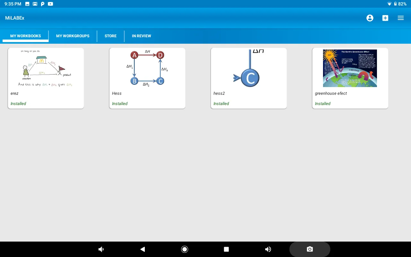Tap the Wi-Fi status icon

[x=389, y=4]
